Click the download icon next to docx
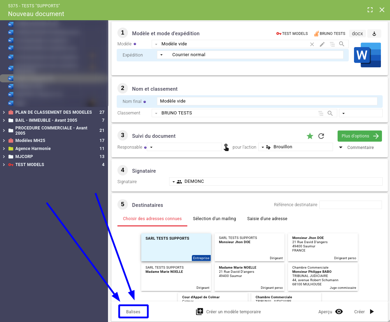The height and width of the screenshot is (322, 390). coord(374,33)
